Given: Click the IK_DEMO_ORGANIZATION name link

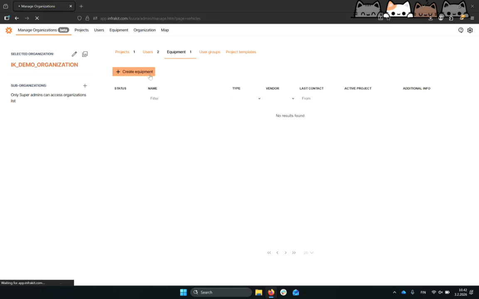Looking at the screenshot, I should coord(44,65).
